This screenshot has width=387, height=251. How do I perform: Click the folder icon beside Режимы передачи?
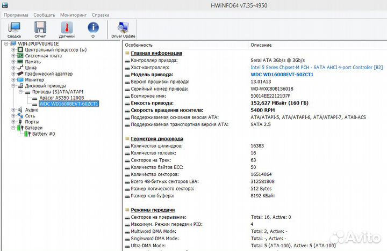coord(127,210)
